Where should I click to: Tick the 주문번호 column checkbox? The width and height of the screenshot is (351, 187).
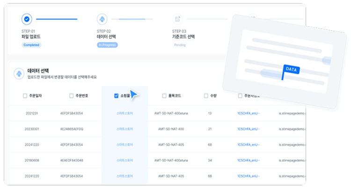[x=72, y=96]
